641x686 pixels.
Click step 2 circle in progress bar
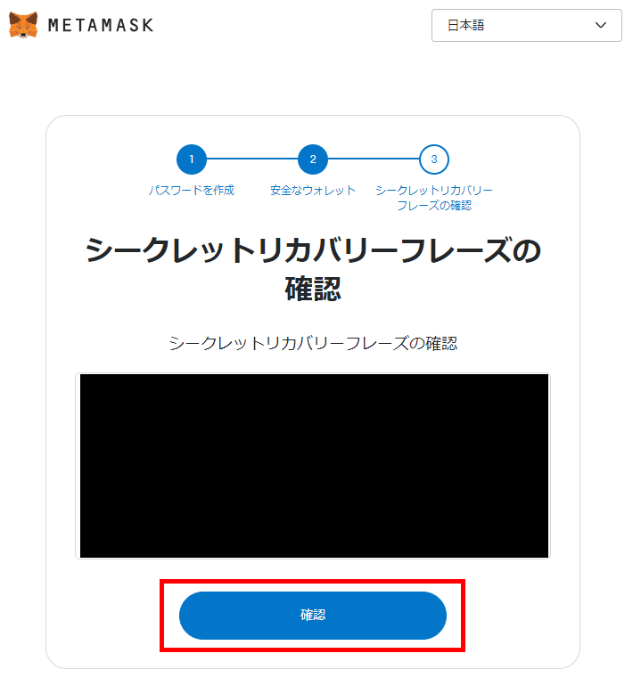[x=313, y=159]
